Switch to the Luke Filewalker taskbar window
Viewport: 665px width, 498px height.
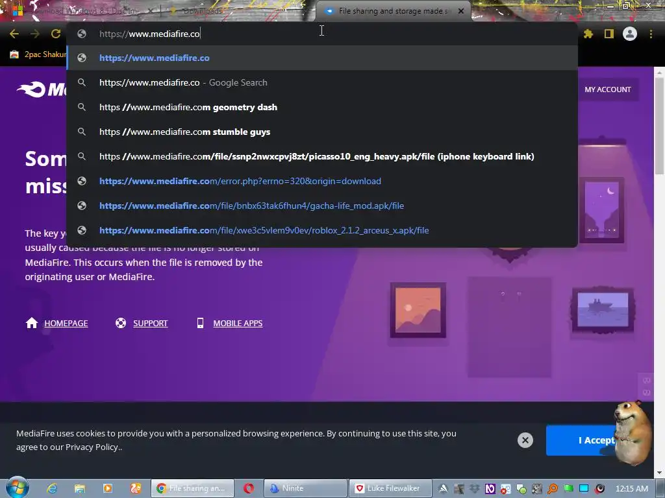[390, 488]
